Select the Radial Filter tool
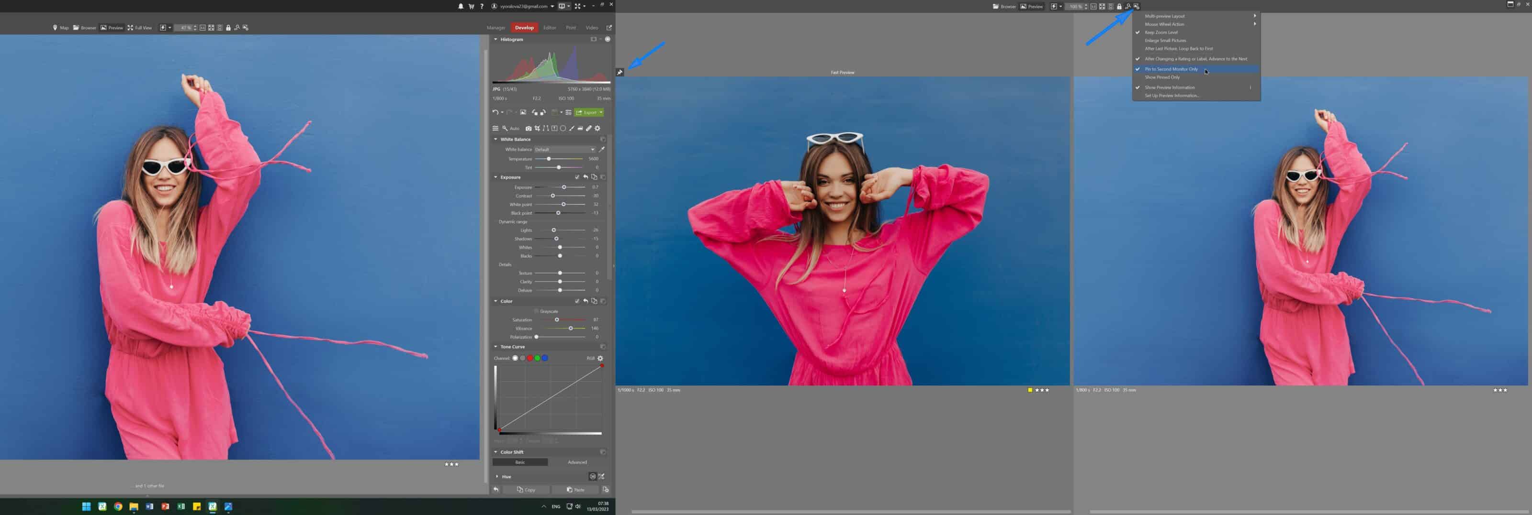Viewport: 1532px width, 515px height. (x=563, y=128)
